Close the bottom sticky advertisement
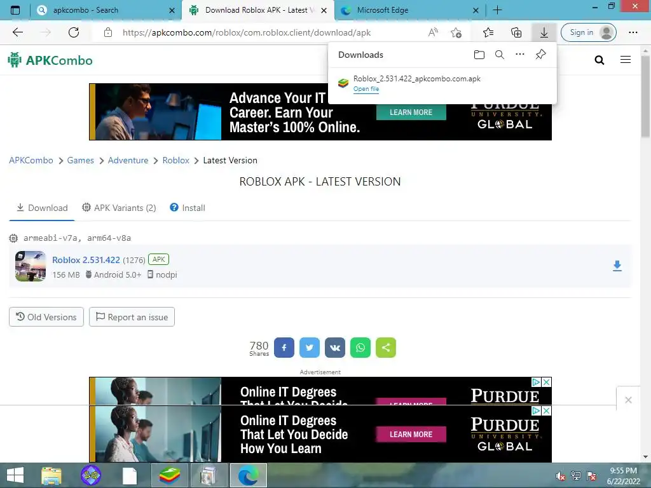 628,400
